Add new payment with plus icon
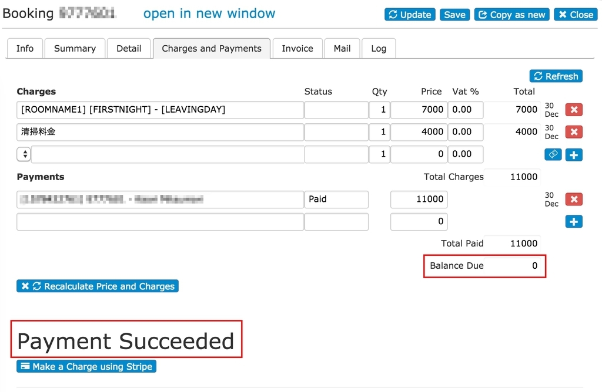 [x=574, y=221]
